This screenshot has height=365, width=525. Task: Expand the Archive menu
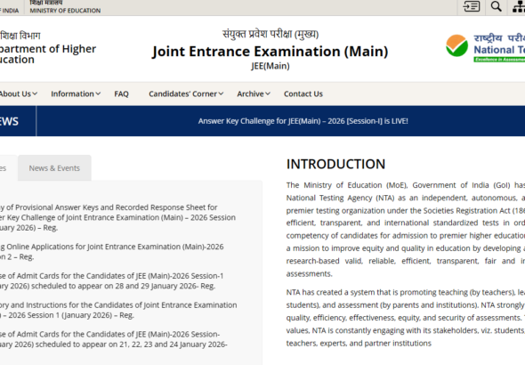click(254, 93)
